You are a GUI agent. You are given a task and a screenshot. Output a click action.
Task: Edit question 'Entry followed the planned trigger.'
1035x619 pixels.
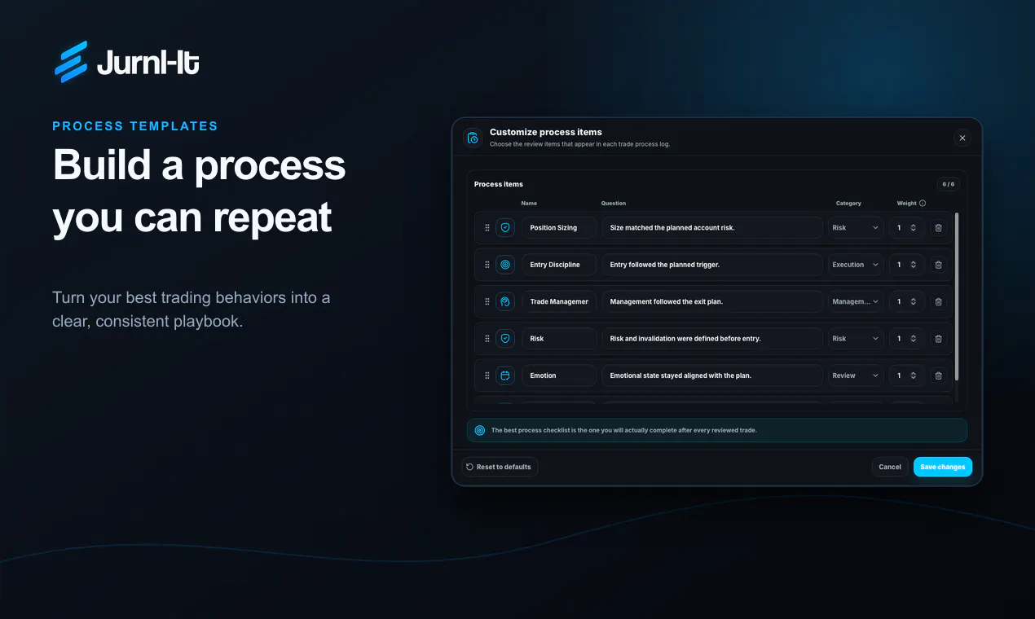(x=712, y=265)
